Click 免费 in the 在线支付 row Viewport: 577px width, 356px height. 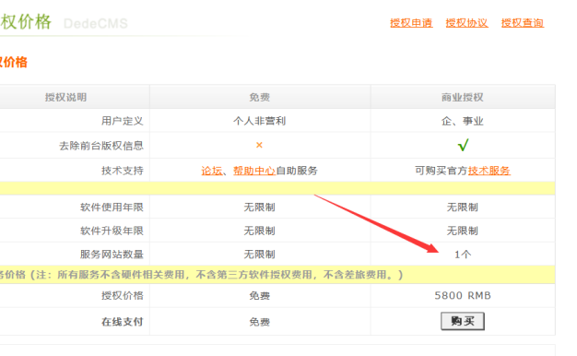point(259,322)
